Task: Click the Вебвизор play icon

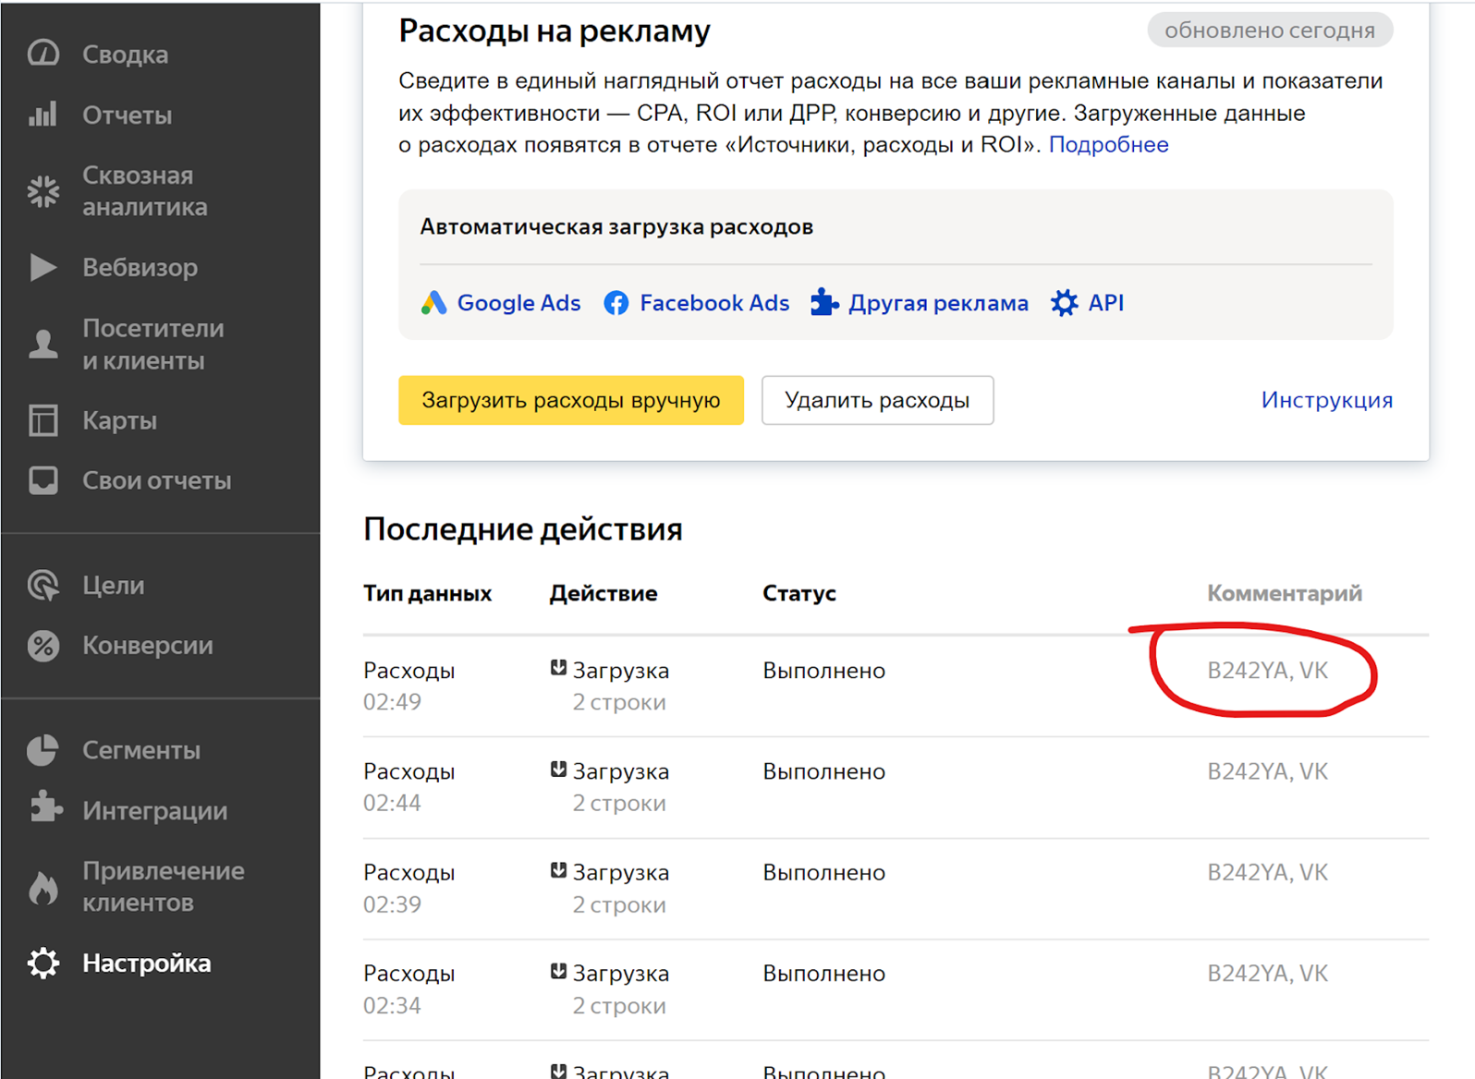Action: [x=43, y=267]
